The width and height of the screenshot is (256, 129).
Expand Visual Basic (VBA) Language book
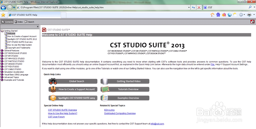[2, 75]
